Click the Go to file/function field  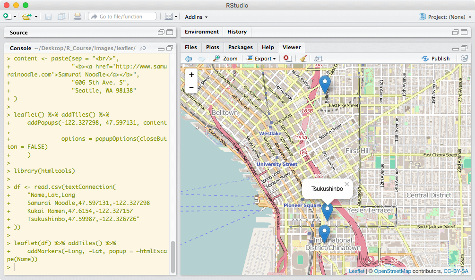coord(122,17)
